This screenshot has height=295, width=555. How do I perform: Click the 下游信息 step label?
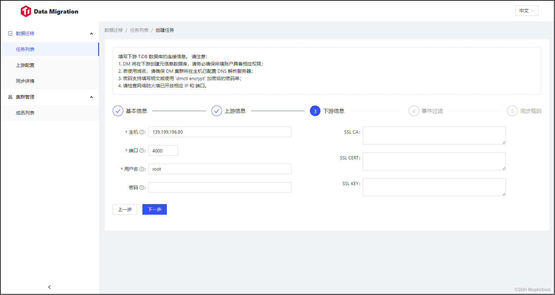[x=334, y=111]
